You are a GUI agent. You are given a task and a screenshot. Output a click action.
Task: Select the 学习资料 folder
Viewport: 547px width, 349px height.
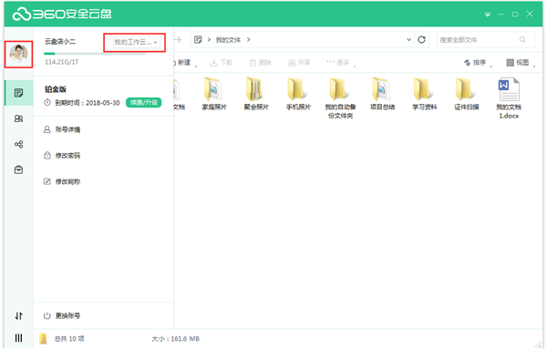(x=424, y=94)
